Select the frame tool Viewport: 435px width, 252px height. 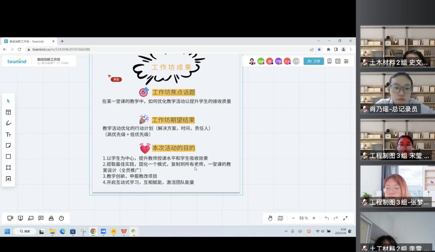8,168
